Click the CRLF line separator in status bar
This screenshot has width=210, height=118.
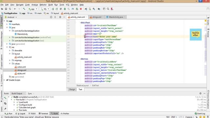pos(174,117)
